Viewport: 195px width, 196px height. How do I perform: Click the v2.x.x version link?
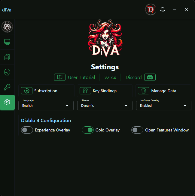(110, 77)
